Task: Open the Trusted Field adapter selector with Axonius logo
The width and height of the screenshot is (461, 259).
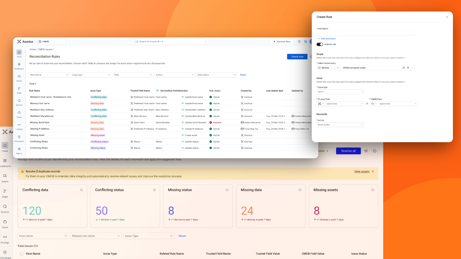Action: pyautogui.click(x=321, y=104)
